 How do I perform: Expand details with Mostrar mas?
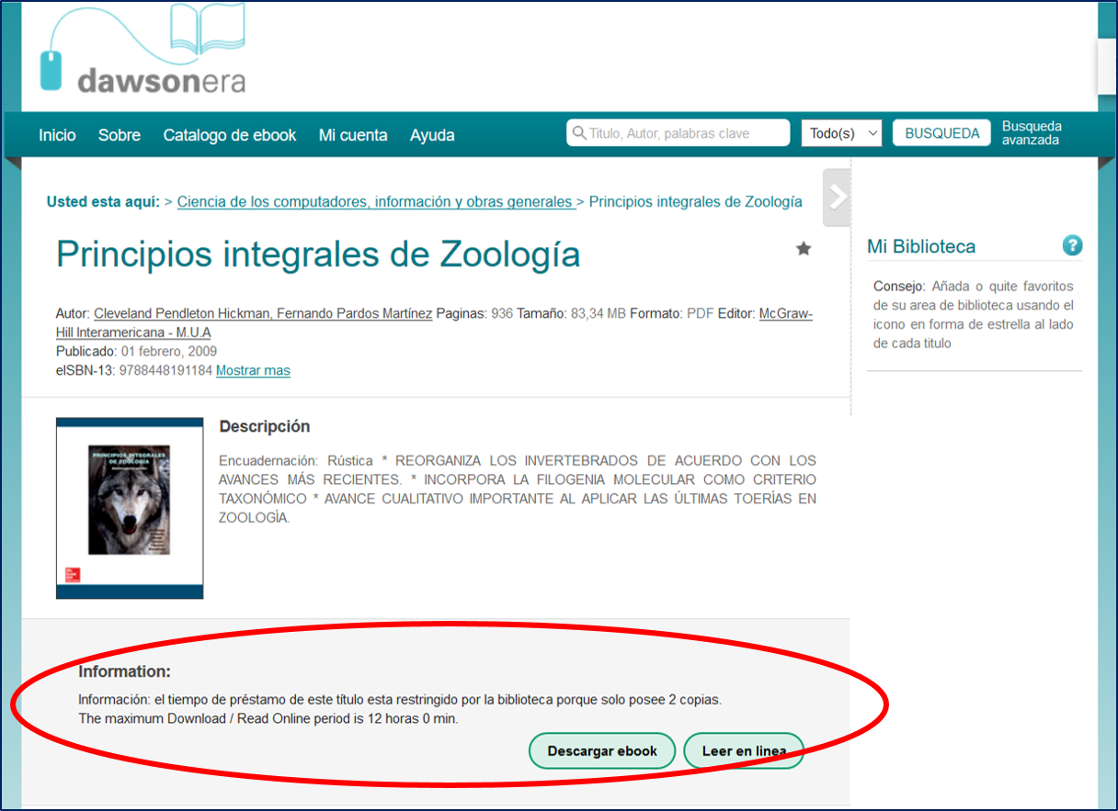coord(253,371)
